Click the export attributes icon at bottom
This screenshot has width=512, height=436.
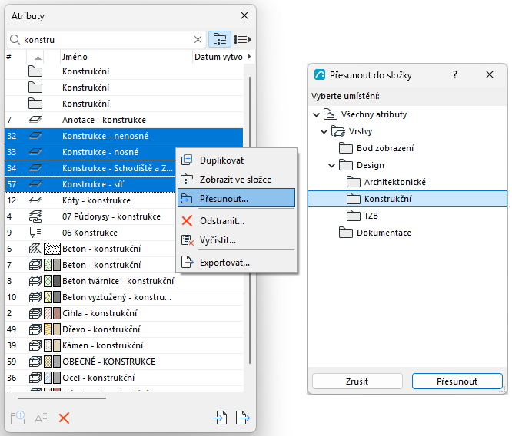pyautogui.click(x=243, y=418)
